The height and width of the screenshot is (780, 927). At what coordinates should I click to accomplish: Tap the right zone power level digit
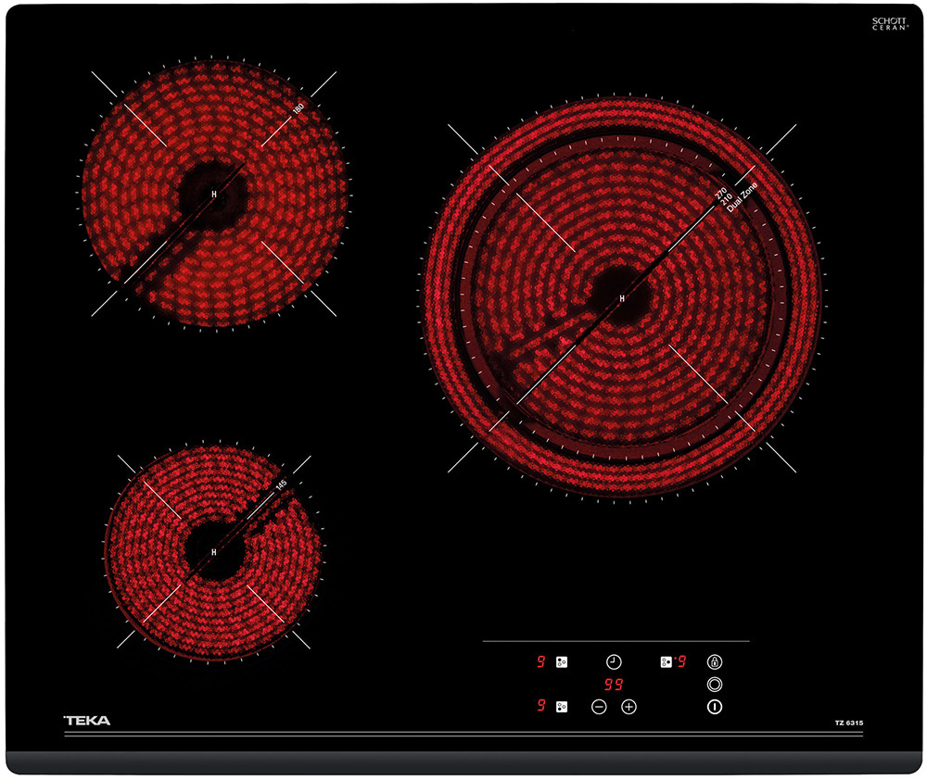(681, 662)
